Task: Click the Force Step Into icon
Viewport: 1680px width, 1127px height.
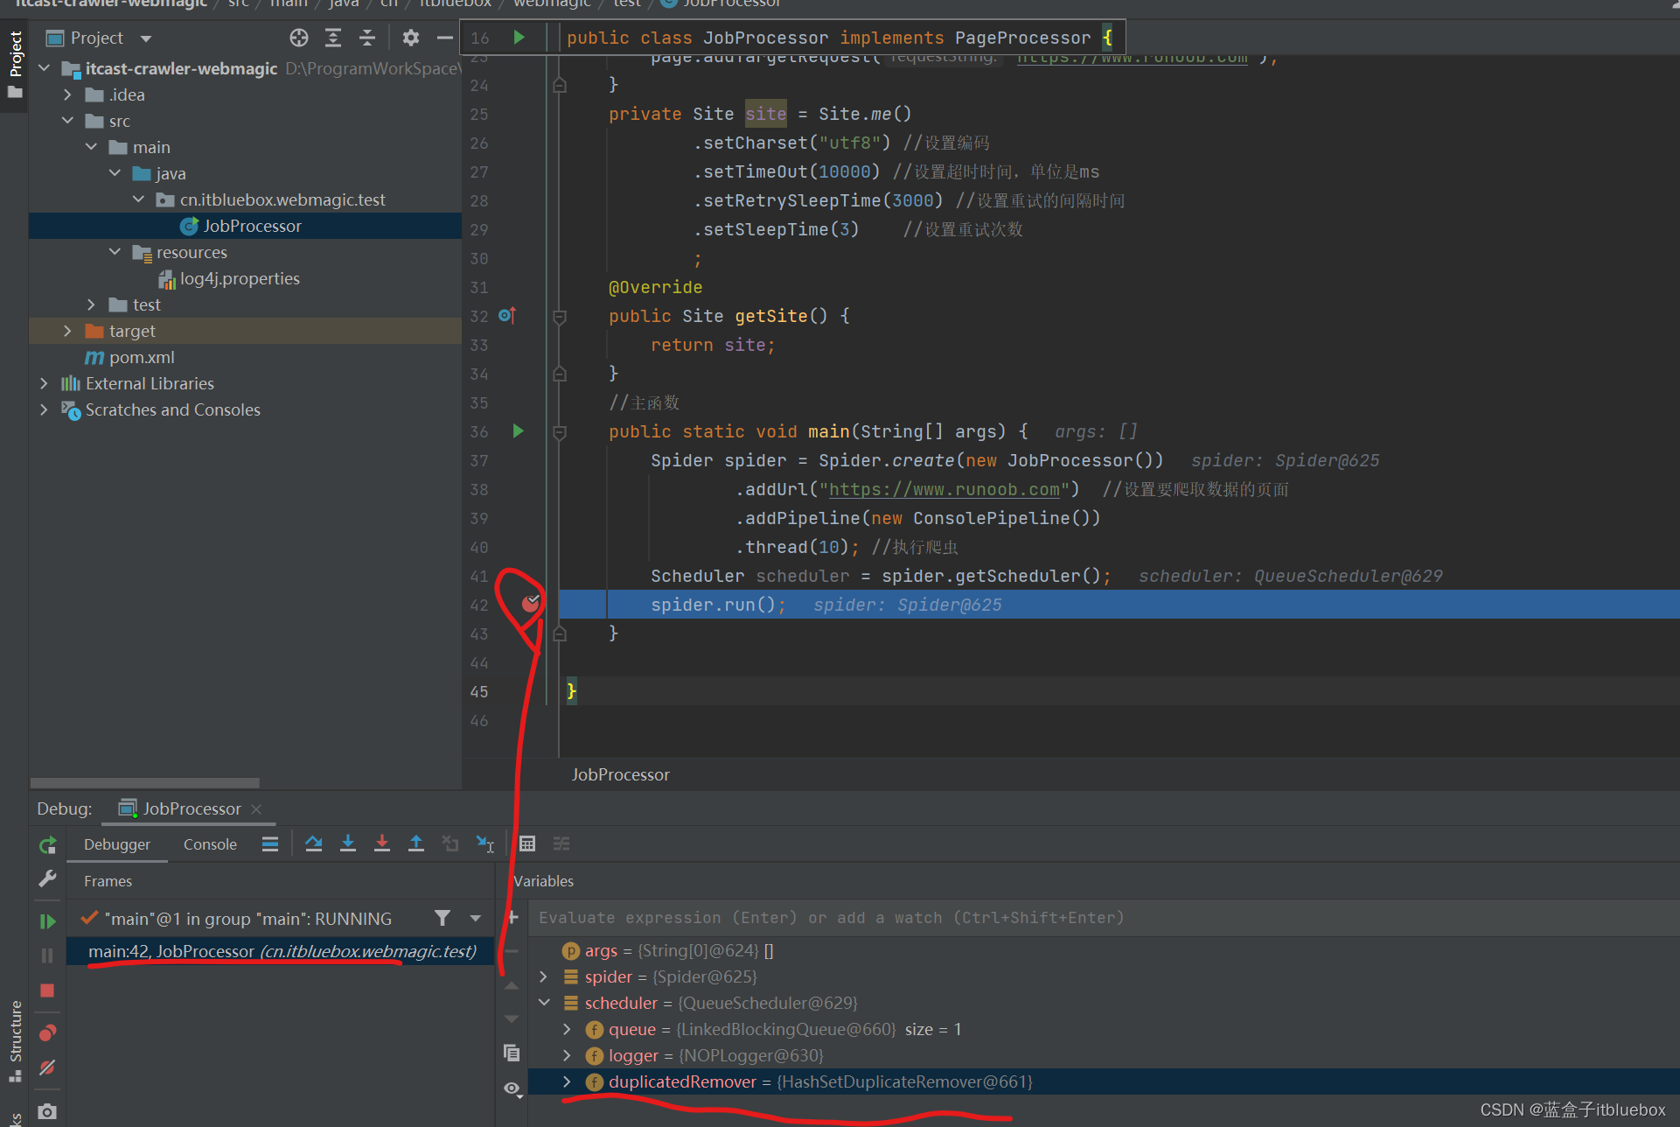Action: coord(381,843)
